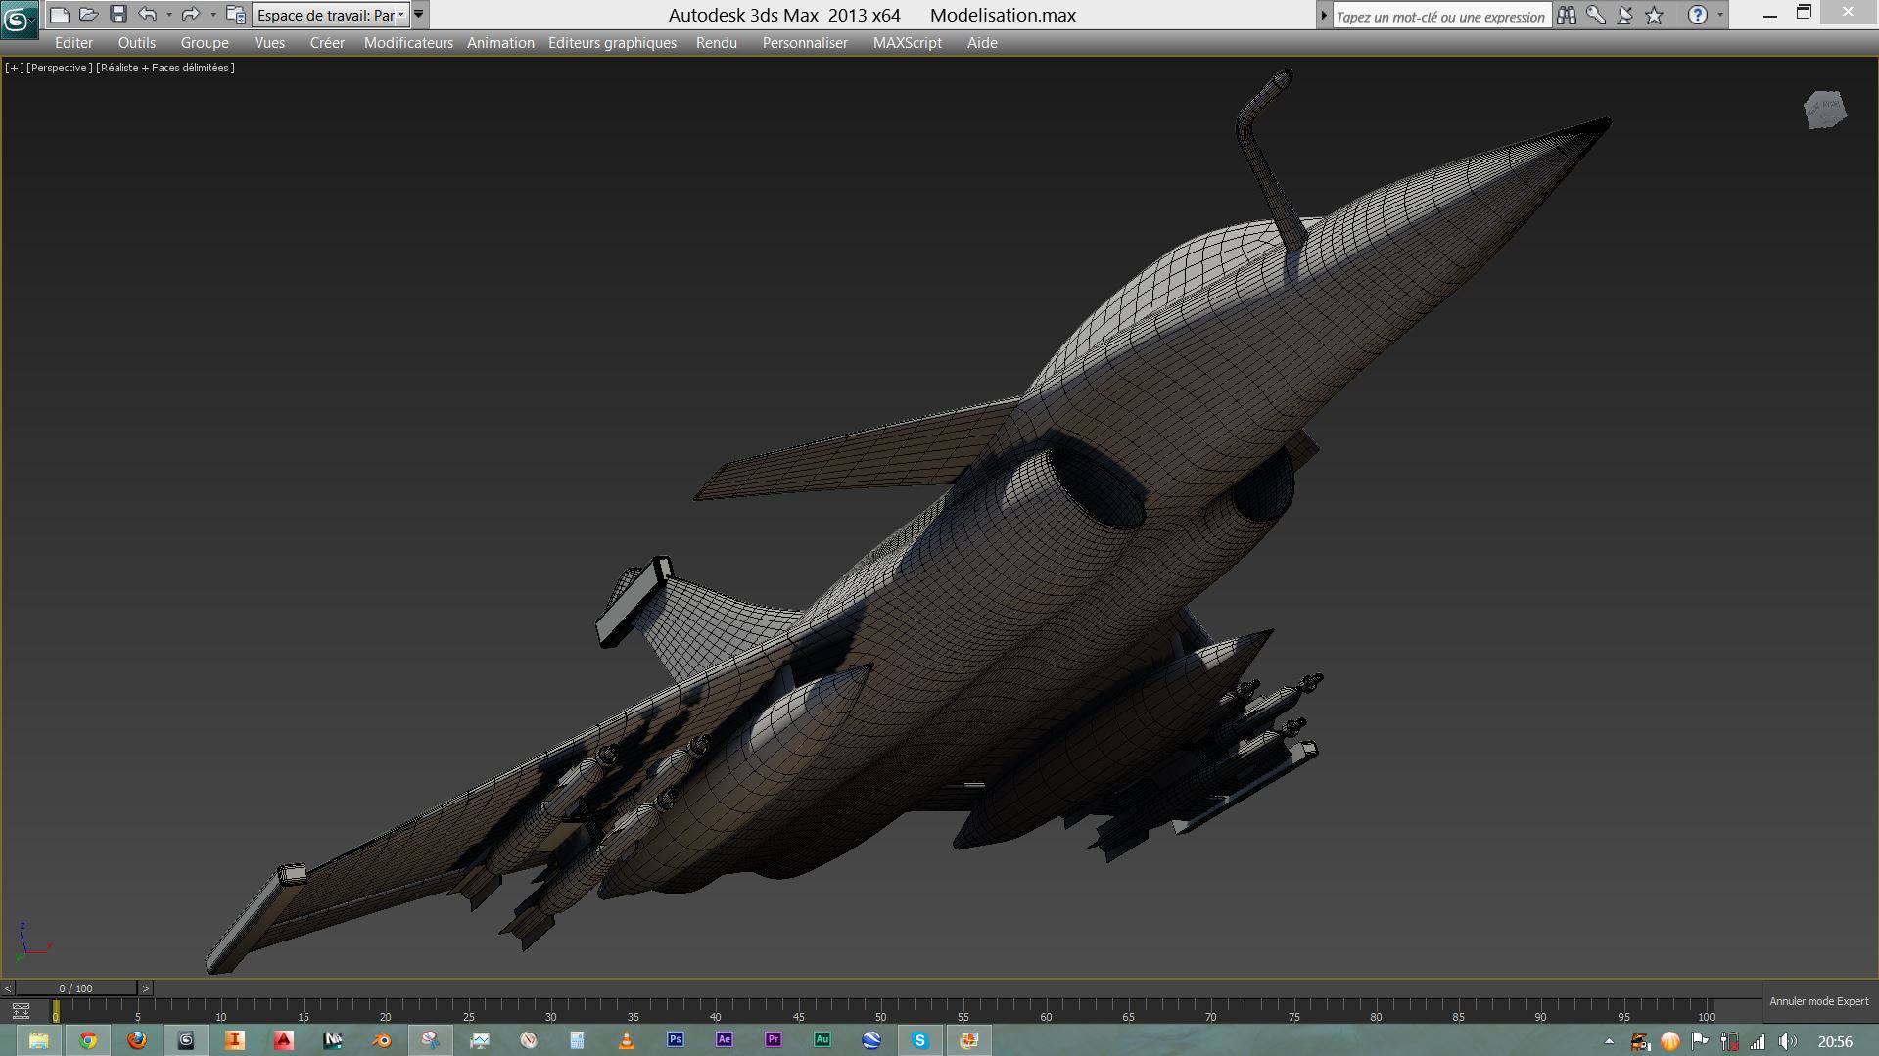
Task: Toggle the viewport [+] general options label
Action: click(14, 68)
